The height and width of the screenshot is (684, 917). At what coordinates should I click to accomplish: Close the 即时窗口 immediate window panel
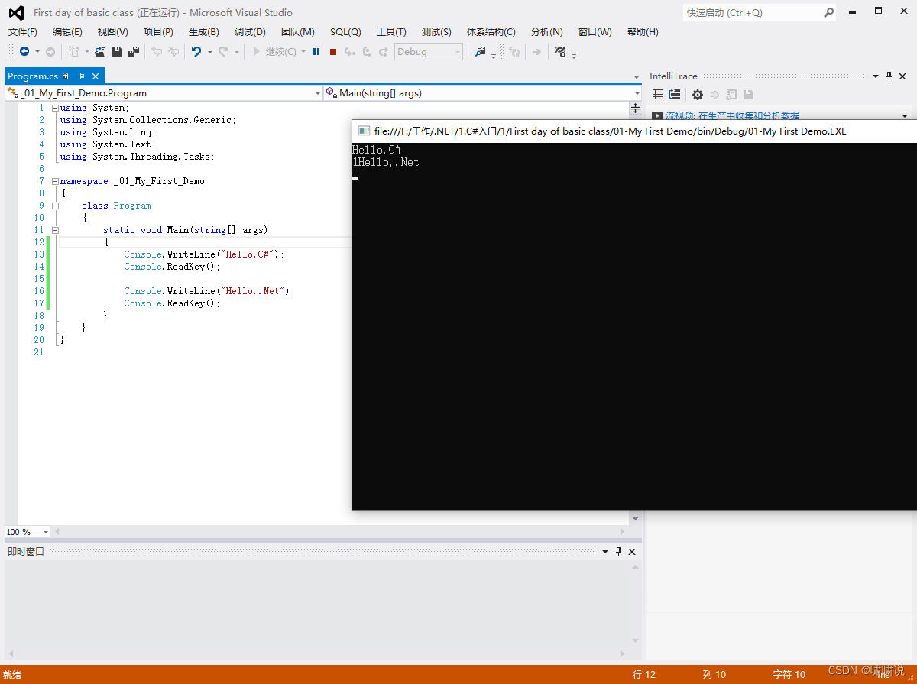tap(631, 551)
